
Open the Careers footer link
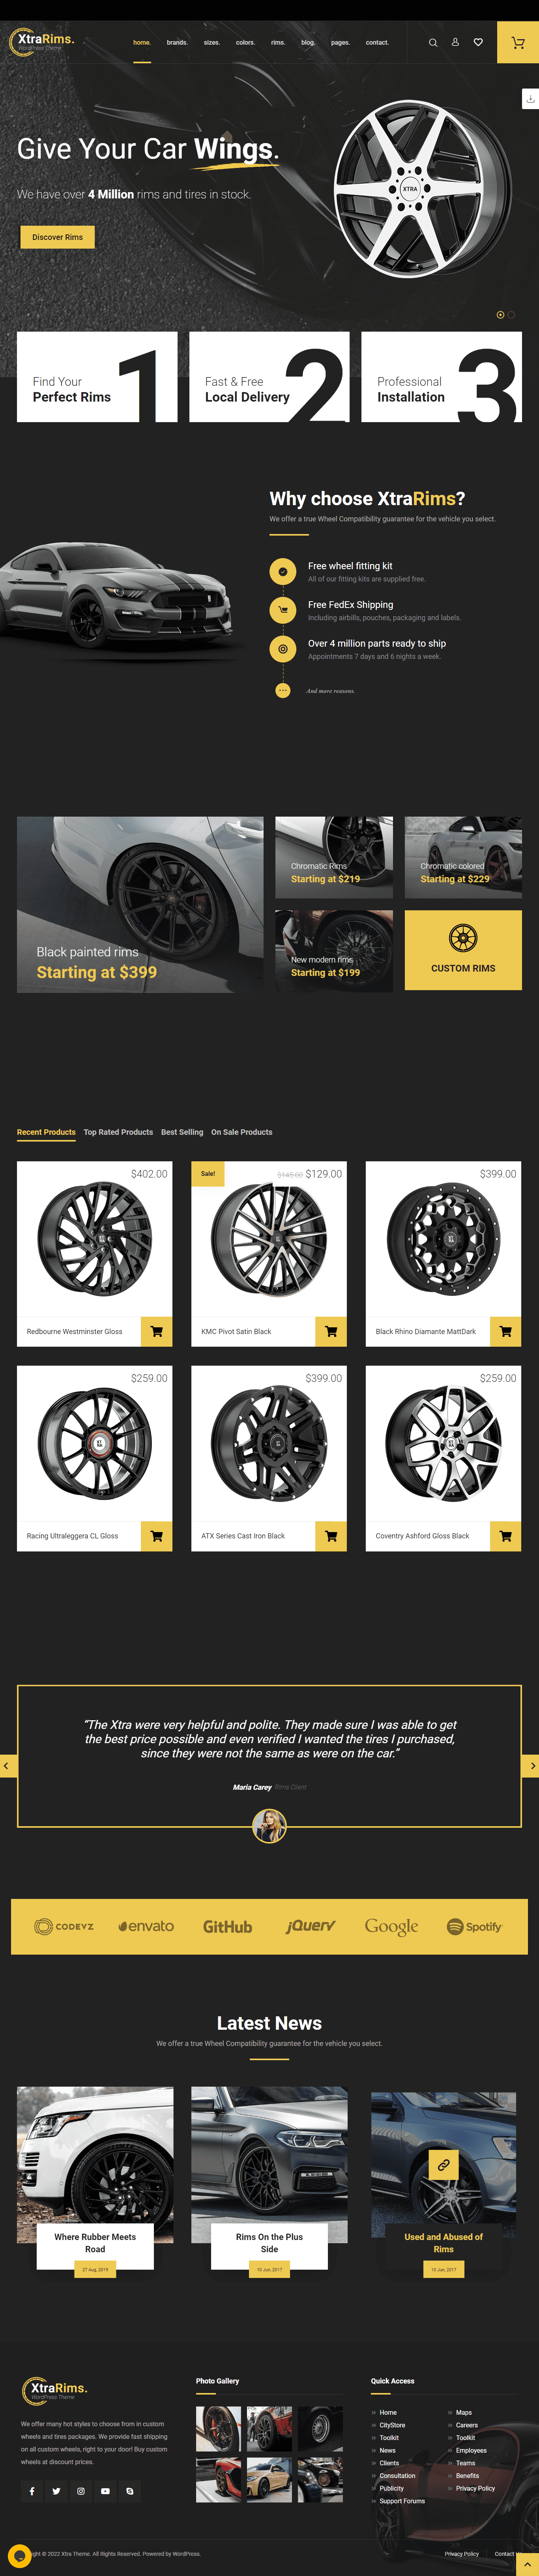point(467,2425)
